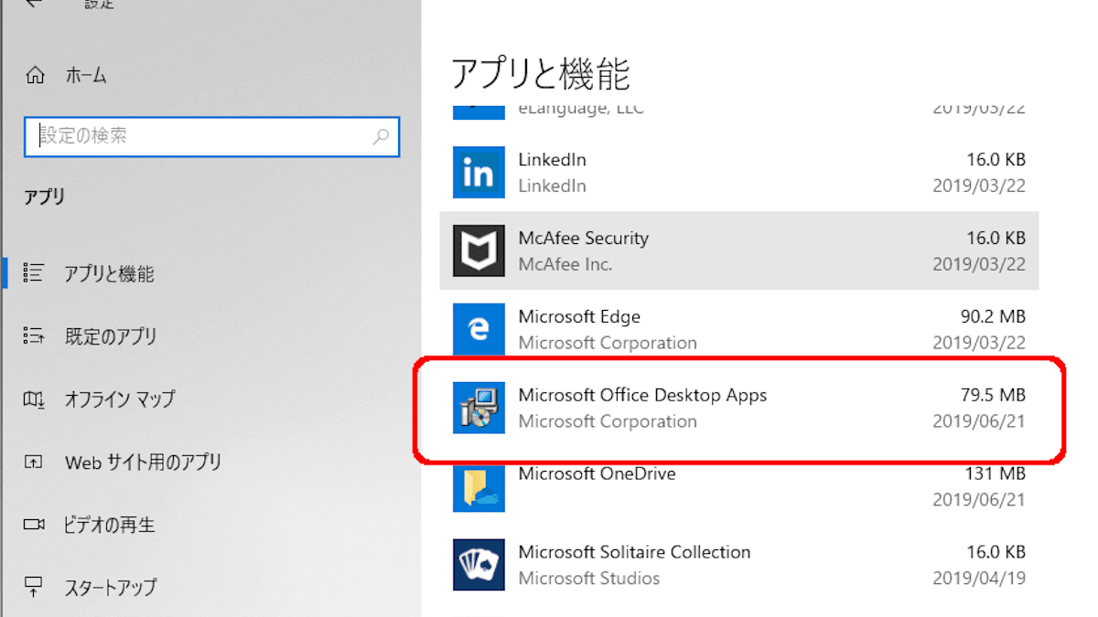1098x617 pixels.
Task: Focus the 設定の検索 search field
Action: click(211, 136)
